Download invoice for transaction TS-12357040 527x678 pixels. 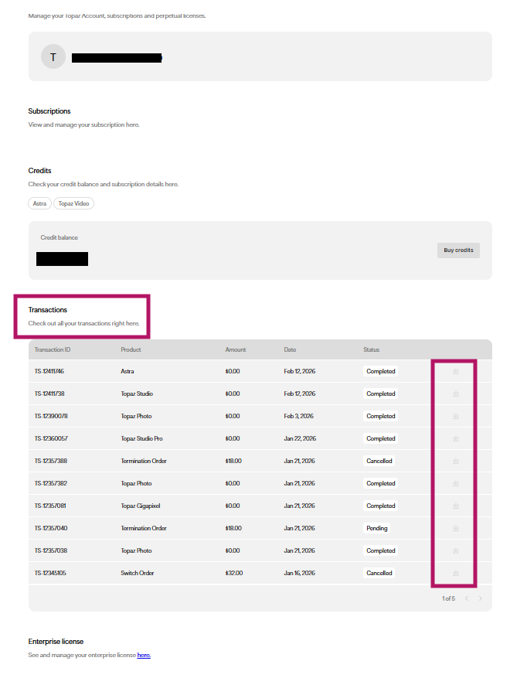coord(456,528)
